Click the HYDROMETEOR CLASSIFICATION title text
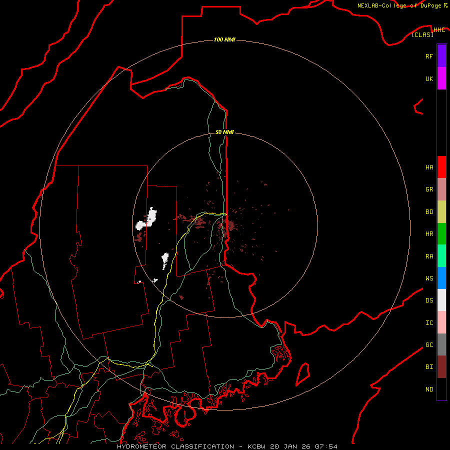Viewport: 450px width, 450px height. [175, 446]
